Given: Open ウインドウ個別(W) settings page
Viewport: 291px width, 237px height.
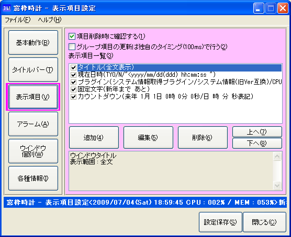Looking at the screenshot, I should [33, 151].
